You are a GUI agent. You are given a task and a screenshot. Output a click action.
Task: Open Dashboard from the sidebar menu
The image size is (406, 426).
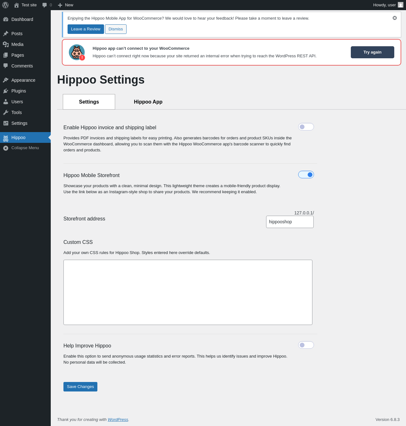pyautogui.click(x=25, y=19)
